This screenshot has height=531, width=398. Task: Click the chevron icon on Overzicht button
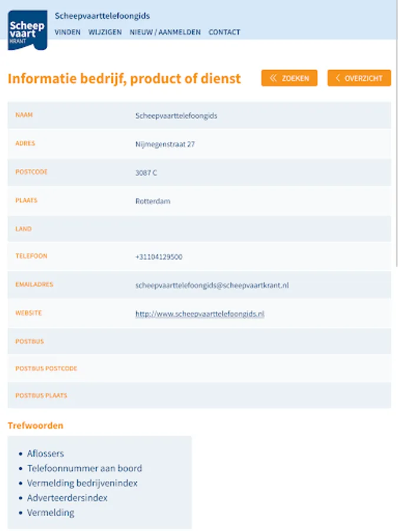click(x=338, y=78)
